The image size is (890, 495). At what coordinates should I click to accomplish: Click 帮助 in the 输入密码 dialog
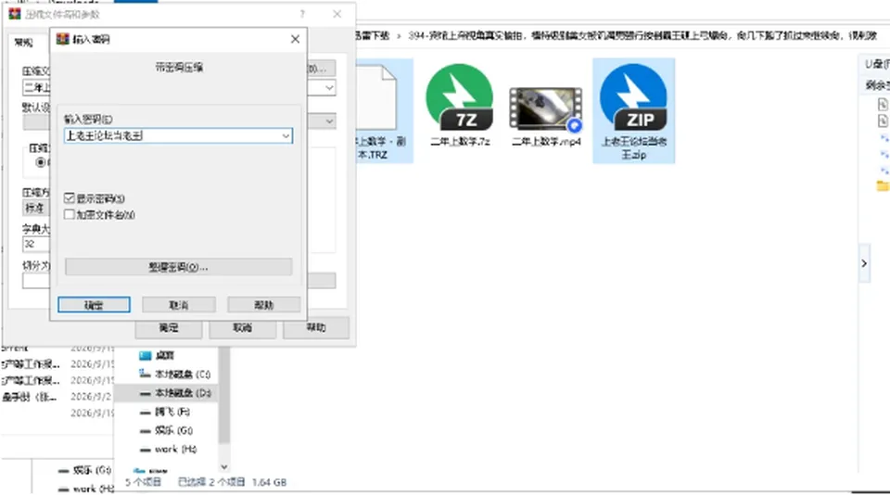[x=264, y=305]
